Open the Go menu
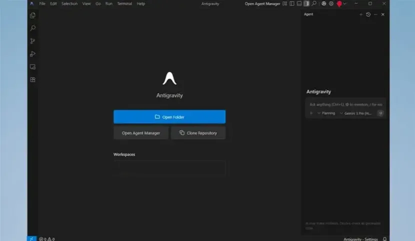 (98, 4)
